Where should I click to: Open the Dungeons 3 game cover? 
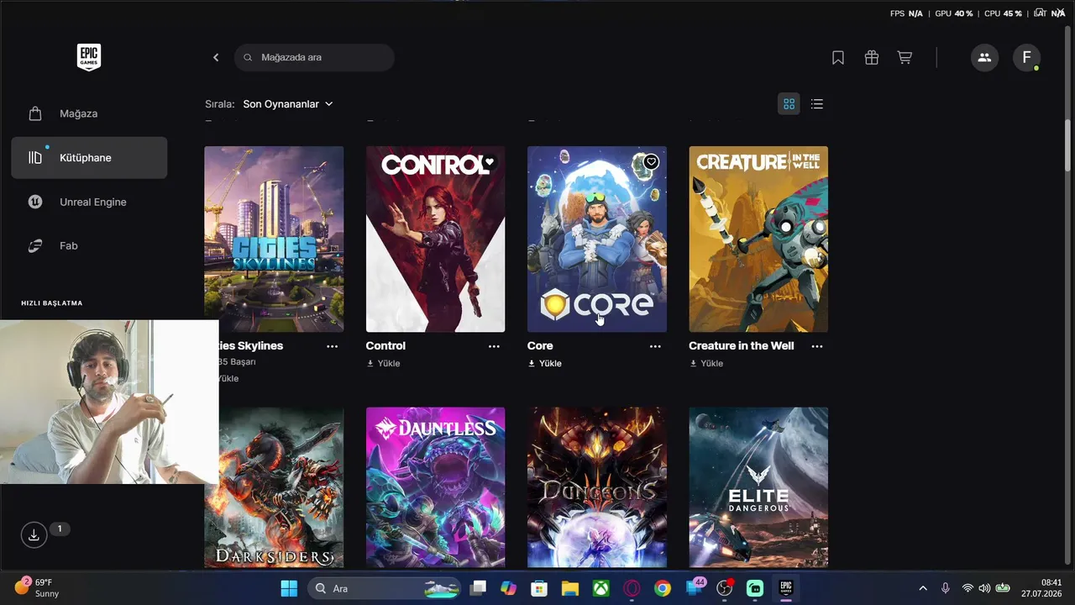click(597, 487)
